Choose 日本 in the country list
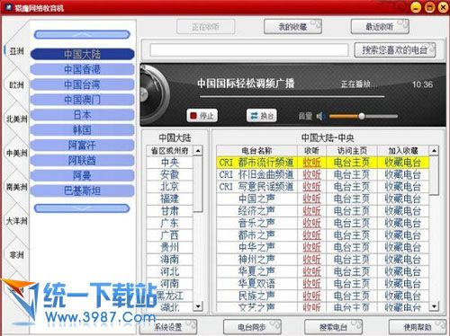The width and height of the screenshot is (450, 336). tap(82, 115)
